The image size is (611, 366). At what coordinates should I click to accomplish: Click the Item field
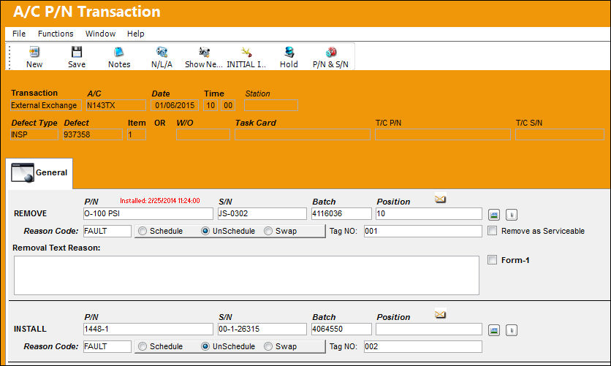point(137,134)
